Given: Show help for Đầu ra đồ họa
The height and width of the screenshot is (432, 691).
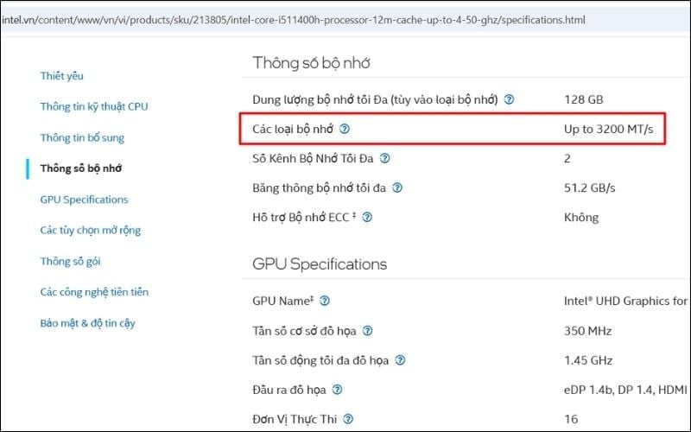Looking at the screenshot, I should pos(337,390).
